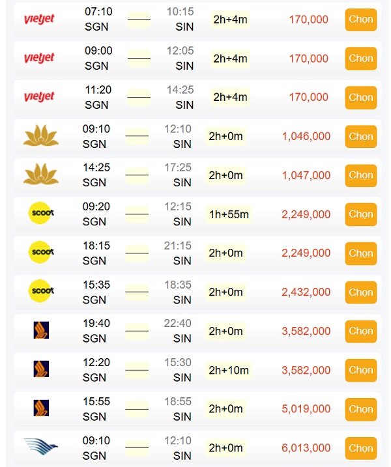Click the Singapore Airlines logo on the 15:55 flight
The height and width of the screenshot is (467, 391).
pos(41,408)
